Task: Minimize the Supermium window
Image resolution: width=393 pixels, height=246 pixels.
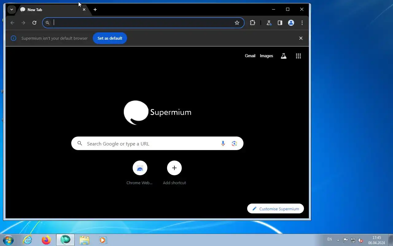Action: click(274, 9)
